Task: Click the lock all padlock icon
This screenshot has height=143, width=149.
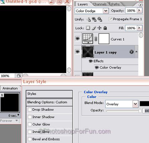Action: pos(105,28)
